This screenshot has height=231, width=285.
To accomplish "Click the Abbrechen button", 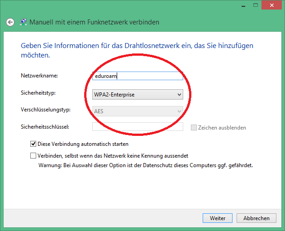I will (256, 218).
